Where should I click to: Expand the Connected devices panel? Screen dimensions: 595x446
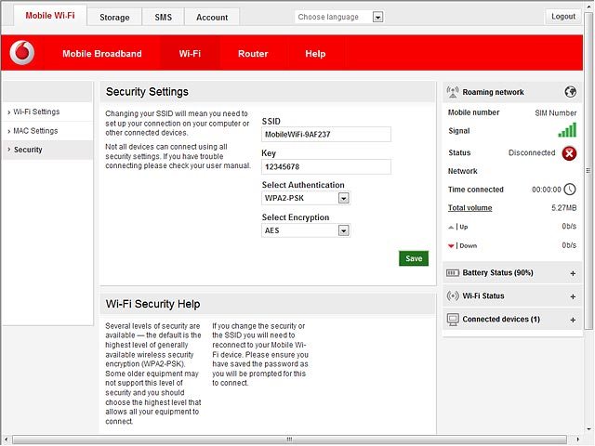(x=573, y=320)
